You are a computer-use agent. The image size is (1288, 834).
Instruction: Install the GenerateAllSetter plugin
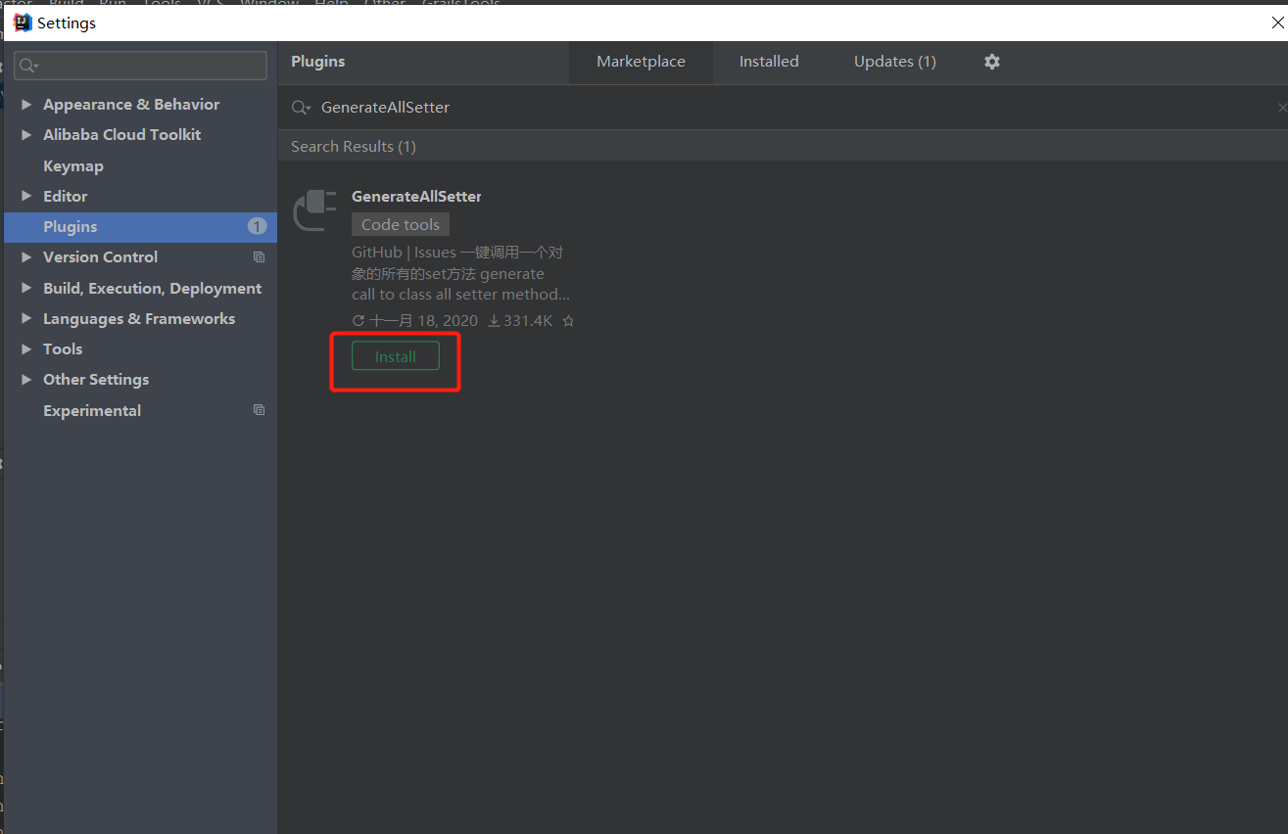(396, 356)
